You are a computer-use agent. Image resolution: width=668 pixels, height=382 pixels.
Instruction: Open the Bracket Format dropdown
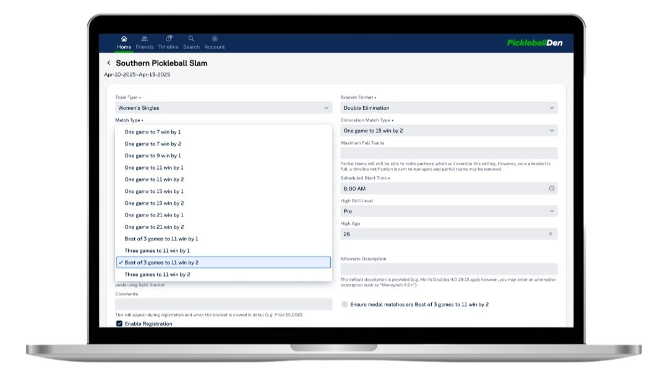449,107
